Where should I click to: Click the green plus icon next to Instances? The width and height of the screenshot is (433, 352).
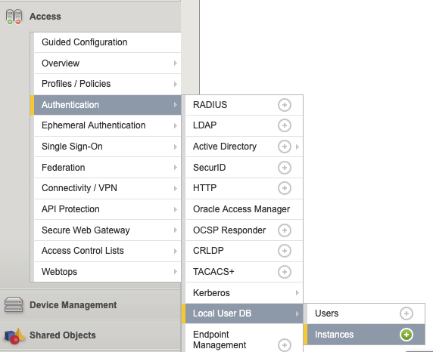[x=407, y=335]
